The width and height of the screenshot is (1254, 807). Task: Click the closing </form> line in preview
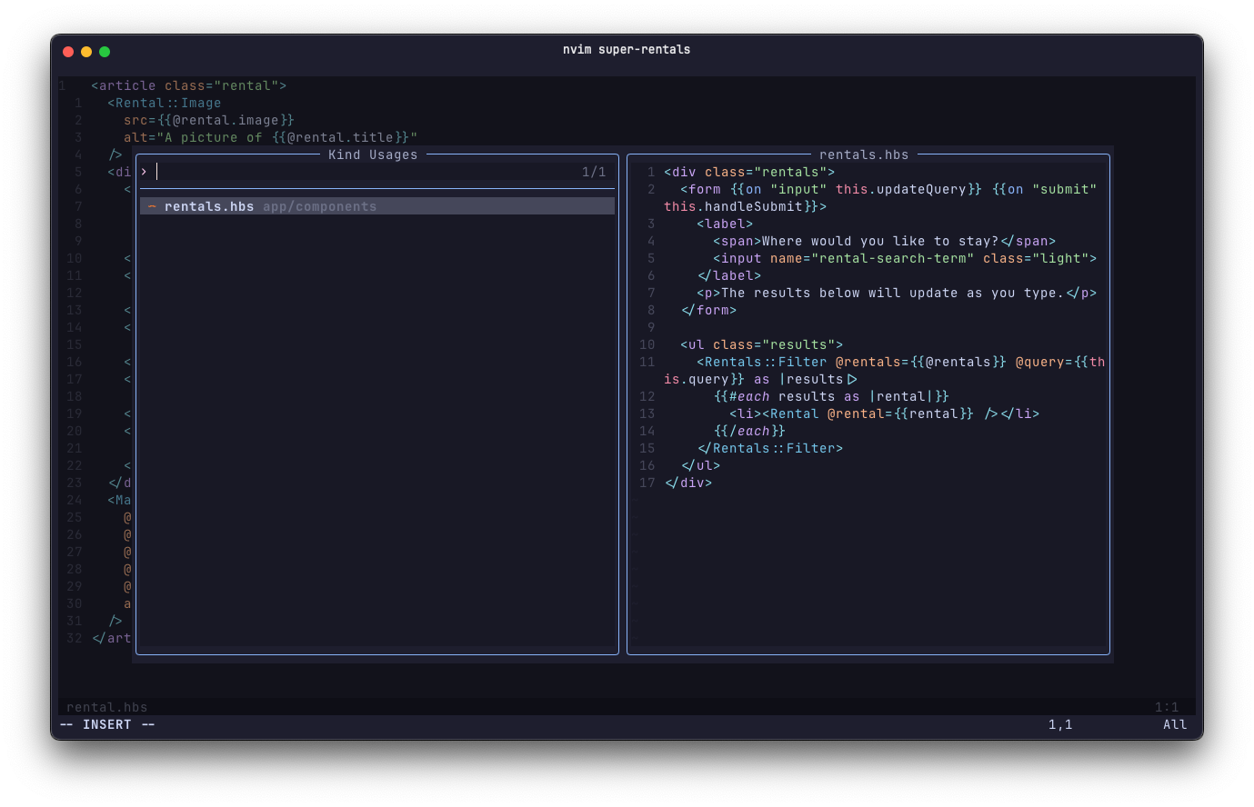[708, 310]
